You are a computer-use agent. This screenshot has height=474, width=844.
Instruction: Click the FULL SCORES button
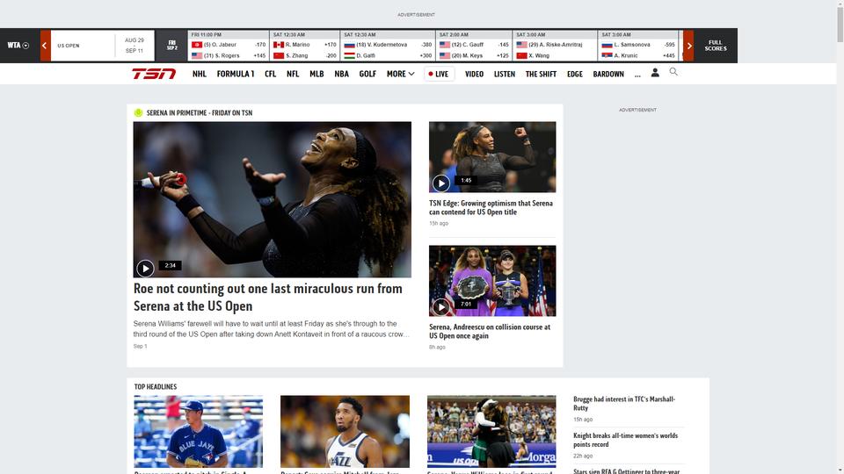click(716, 46)
